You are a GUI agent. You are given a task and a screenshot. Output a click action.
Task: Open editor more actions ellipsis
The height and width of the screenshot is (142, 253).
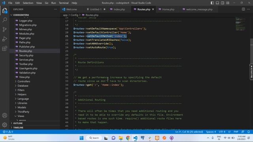click(x=249, y=9)
